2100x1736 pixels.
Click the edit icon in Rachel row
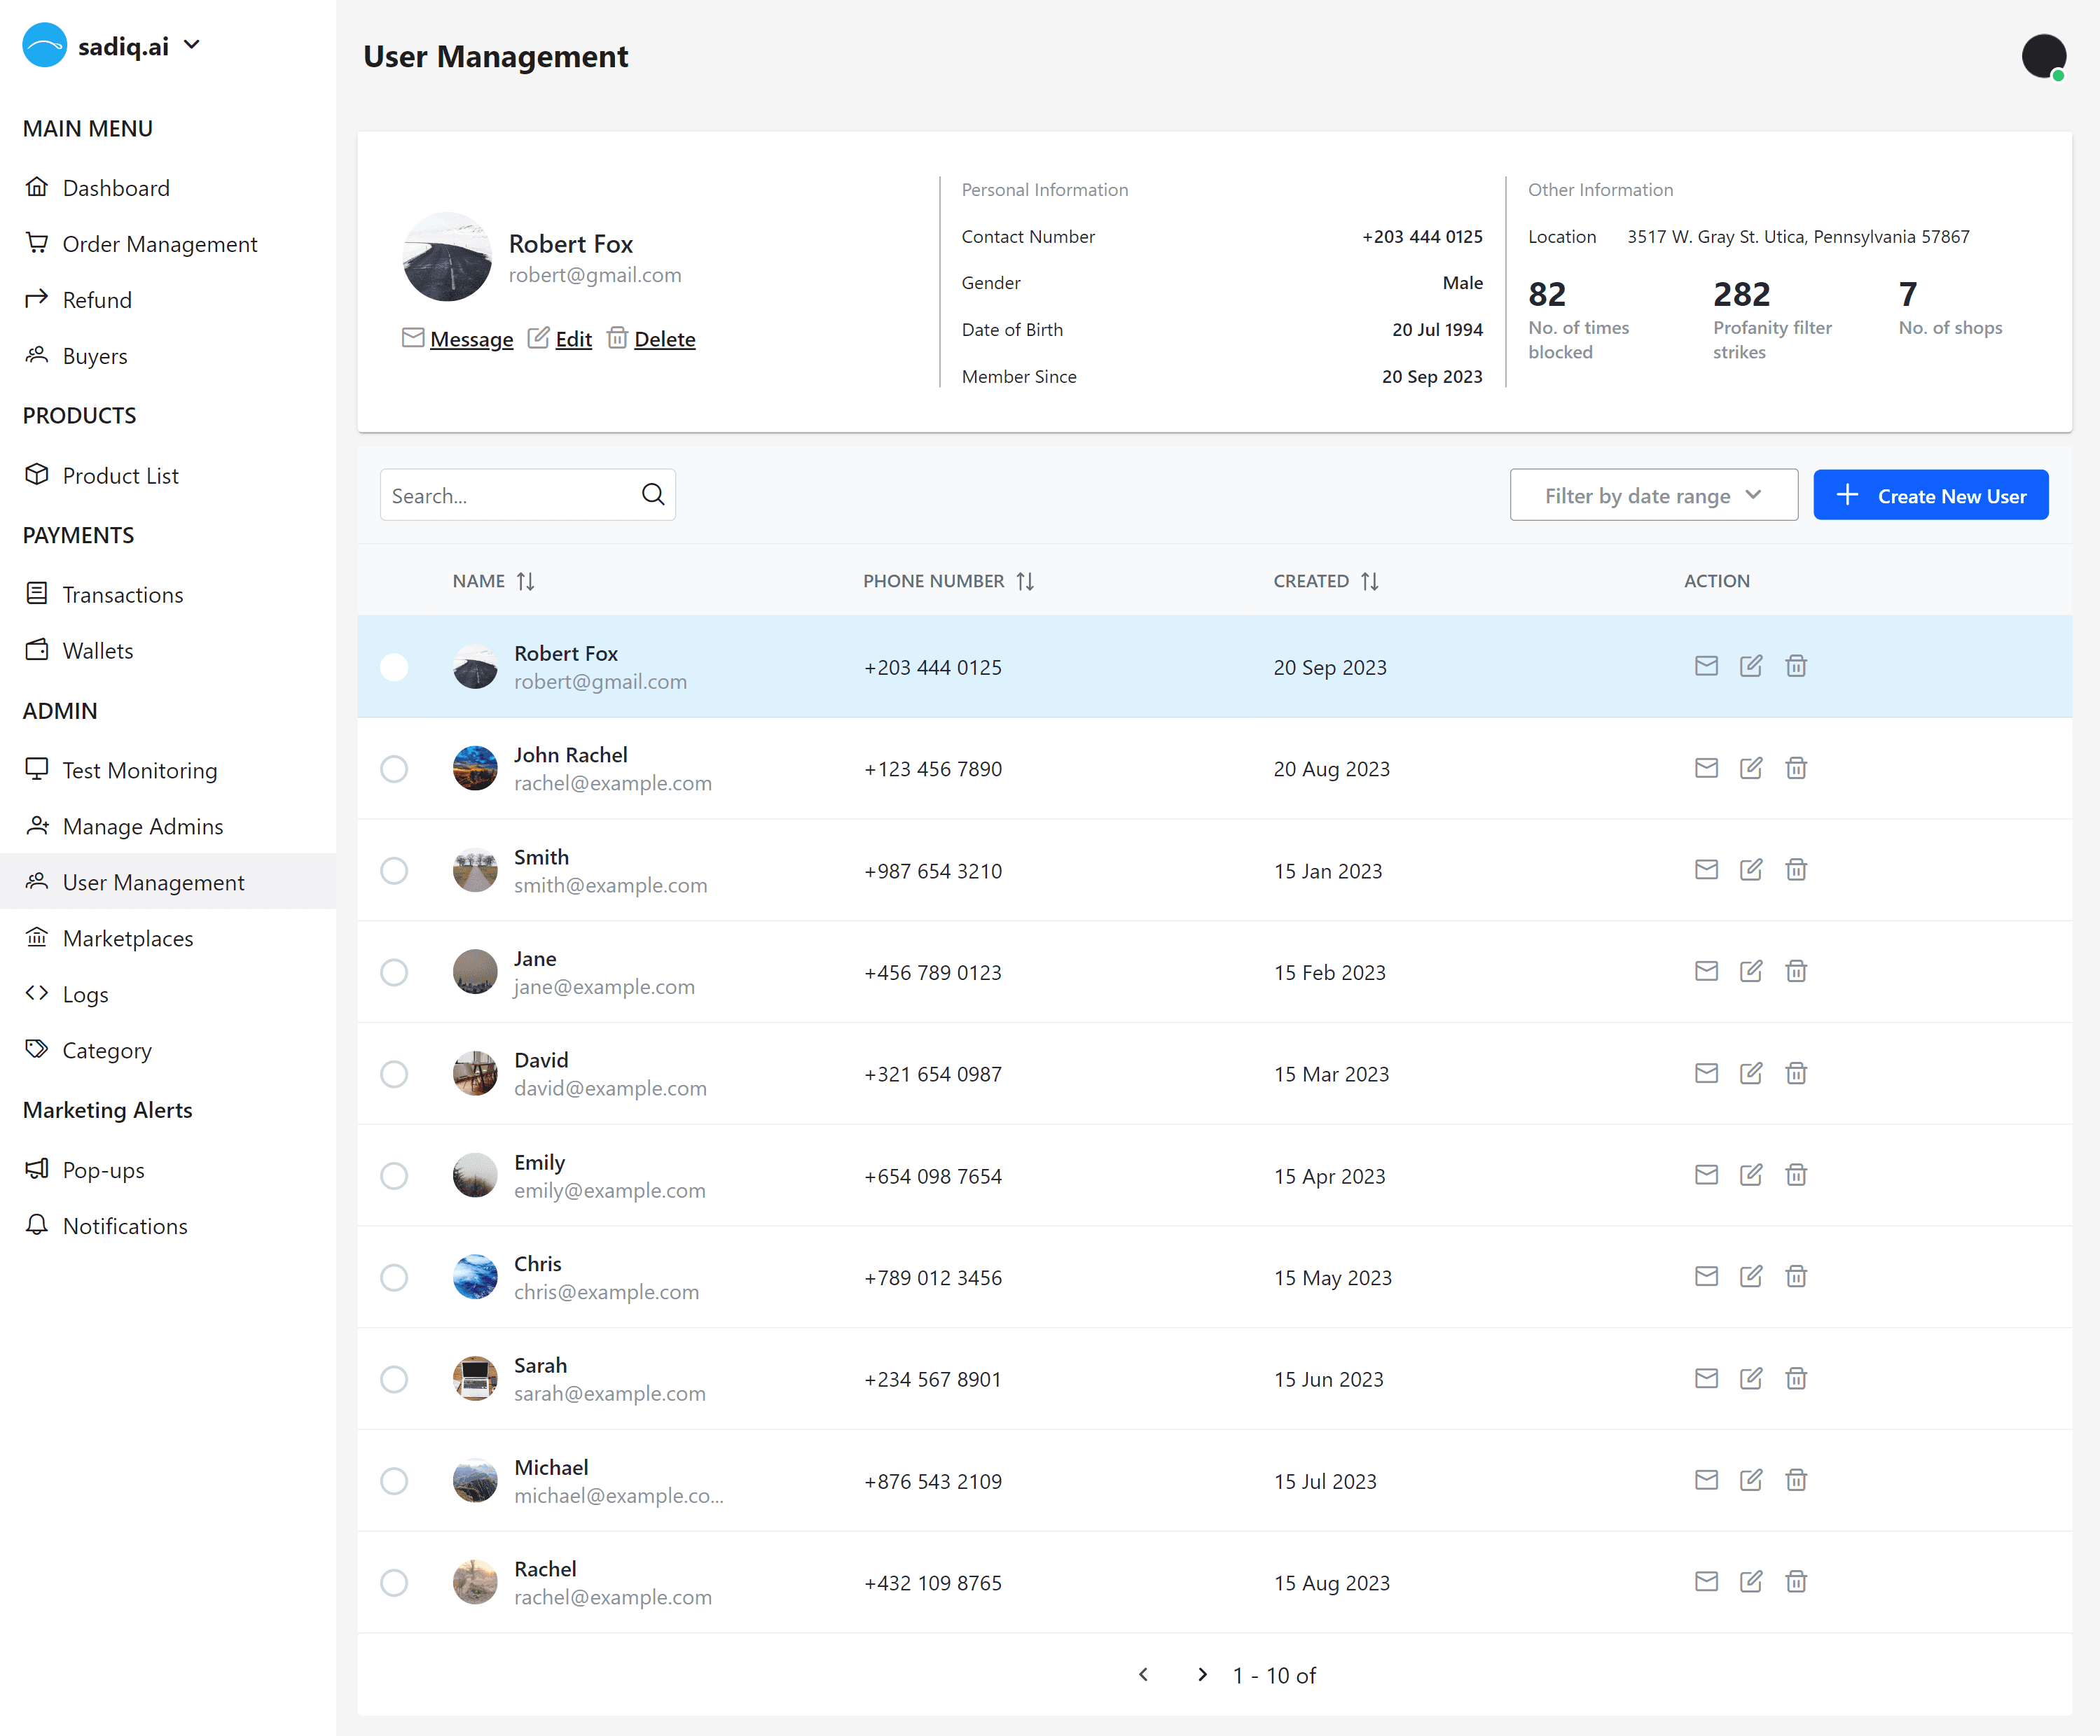point(1751,1581)
